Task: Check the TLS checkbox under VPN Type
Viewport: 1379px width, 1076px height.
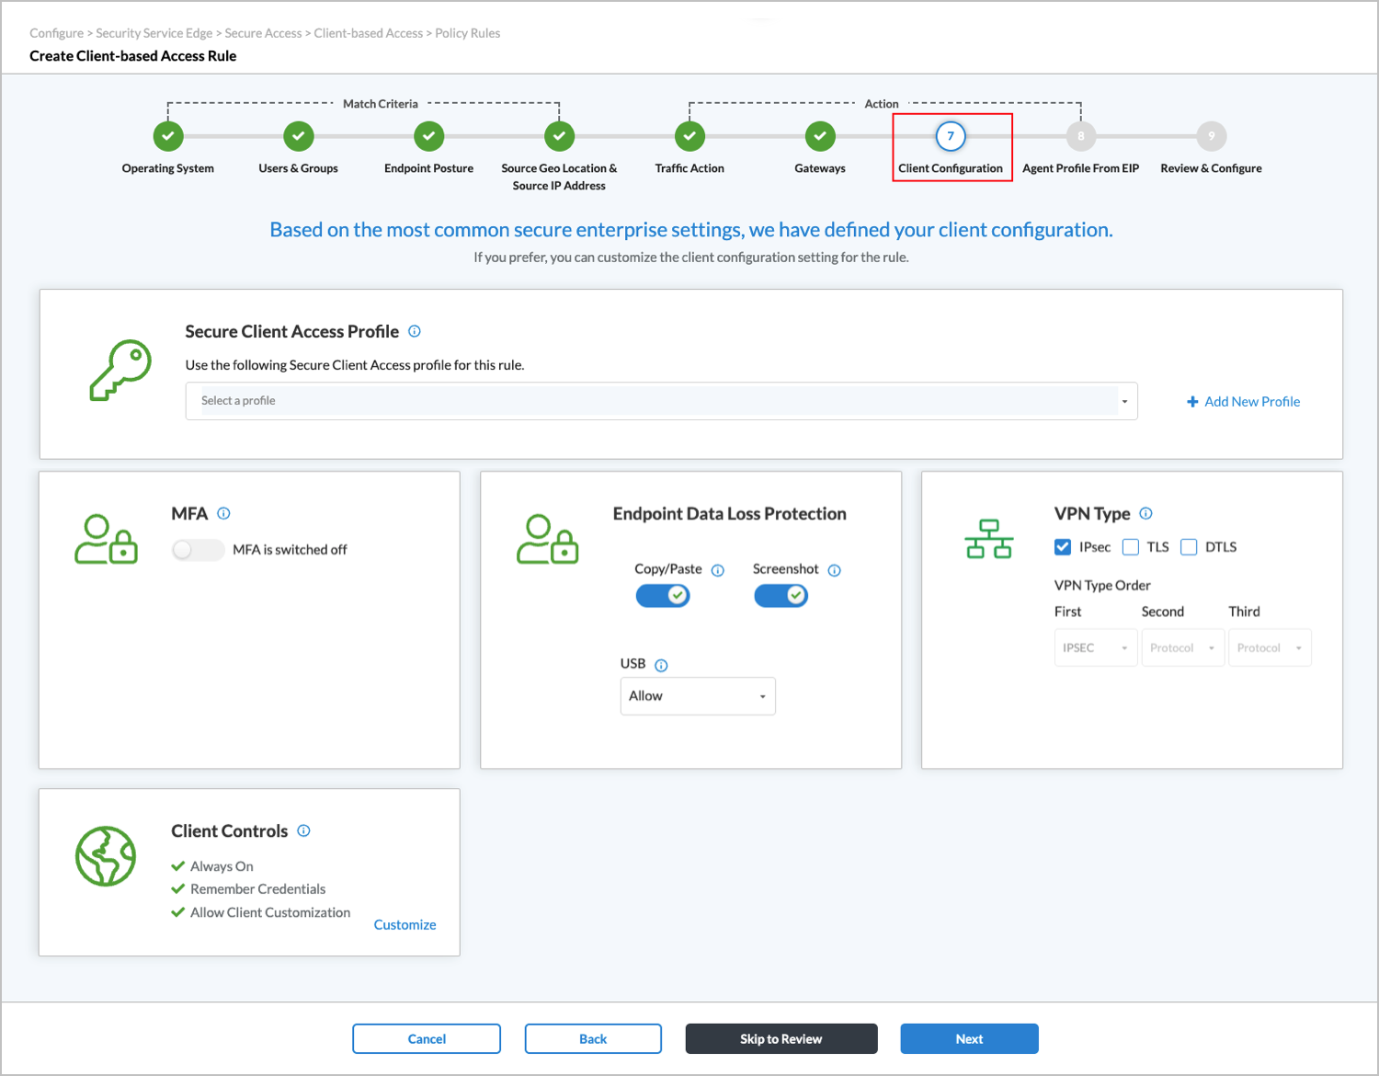Action: coord(1130,546)
